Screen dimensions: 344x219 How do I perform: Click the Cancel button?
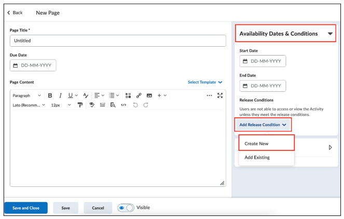coord(98,208)
